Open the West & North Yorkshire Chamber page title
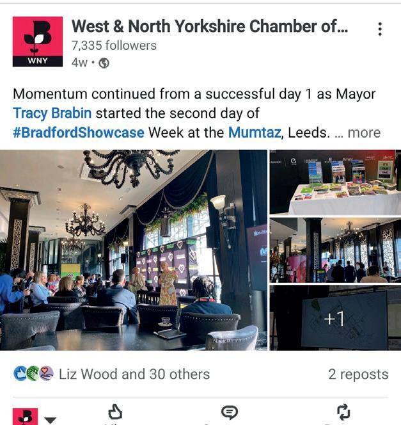This screenshot has width=401, height=425. pyautogui.click(x=210, y=27)
